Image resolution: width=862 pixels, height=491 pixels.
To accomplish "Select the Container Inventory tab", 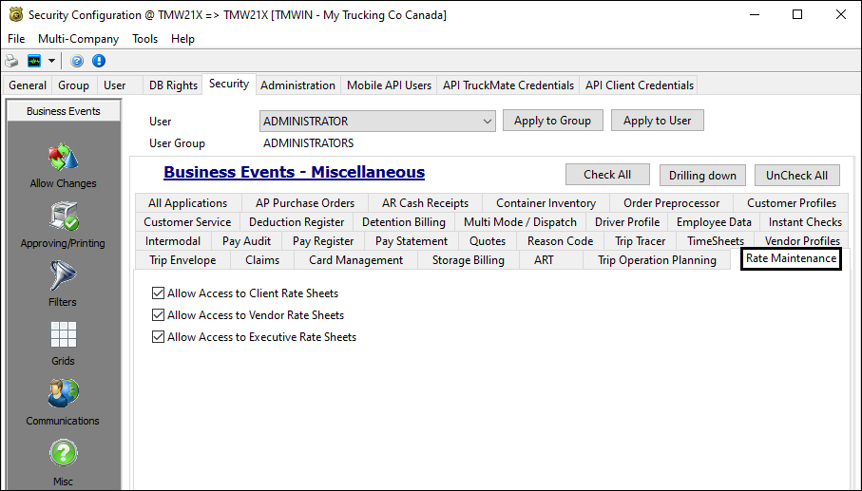I will (x=546, y=202).
